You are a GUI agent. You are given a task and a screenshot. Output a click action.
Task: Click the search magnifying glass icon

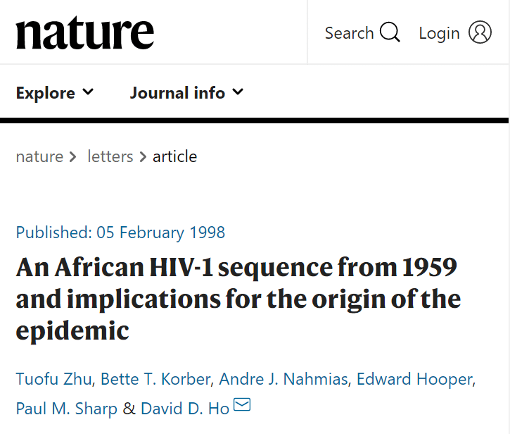tap(389, 32)
